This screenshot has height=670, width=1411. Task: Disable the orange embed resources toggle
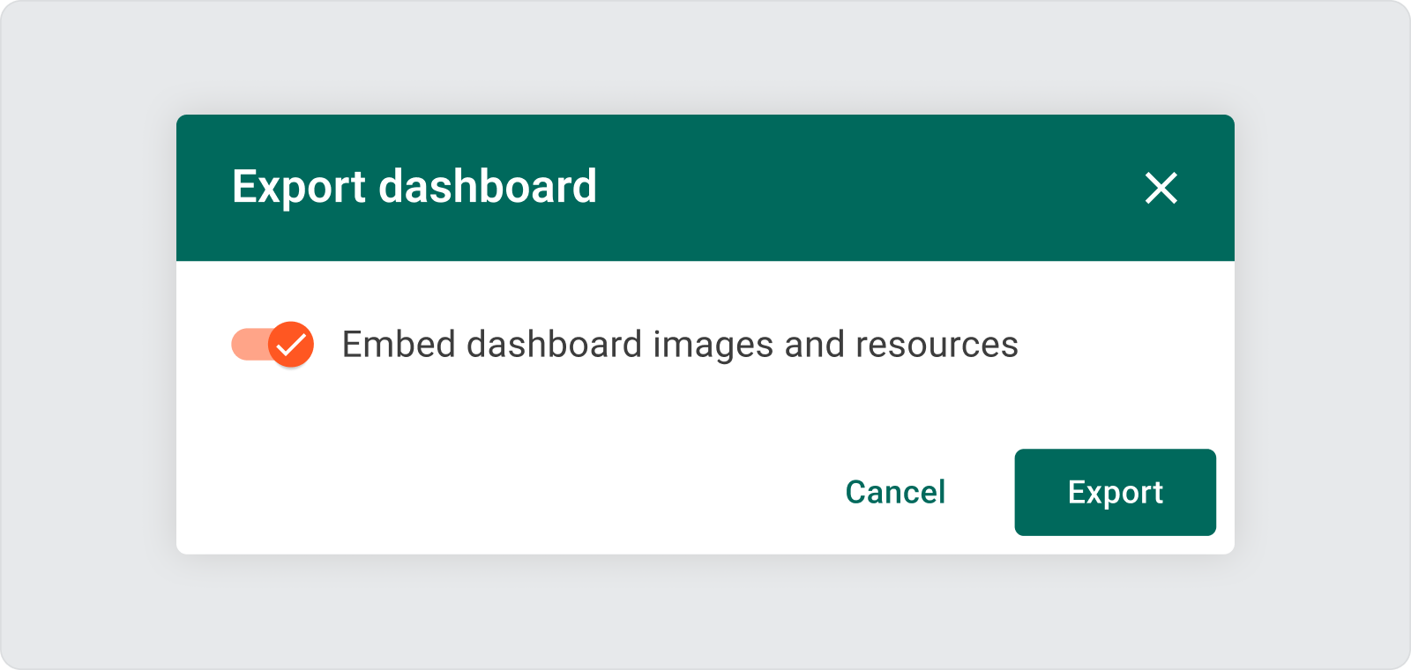pyautogui.click(x=272, y=344)
